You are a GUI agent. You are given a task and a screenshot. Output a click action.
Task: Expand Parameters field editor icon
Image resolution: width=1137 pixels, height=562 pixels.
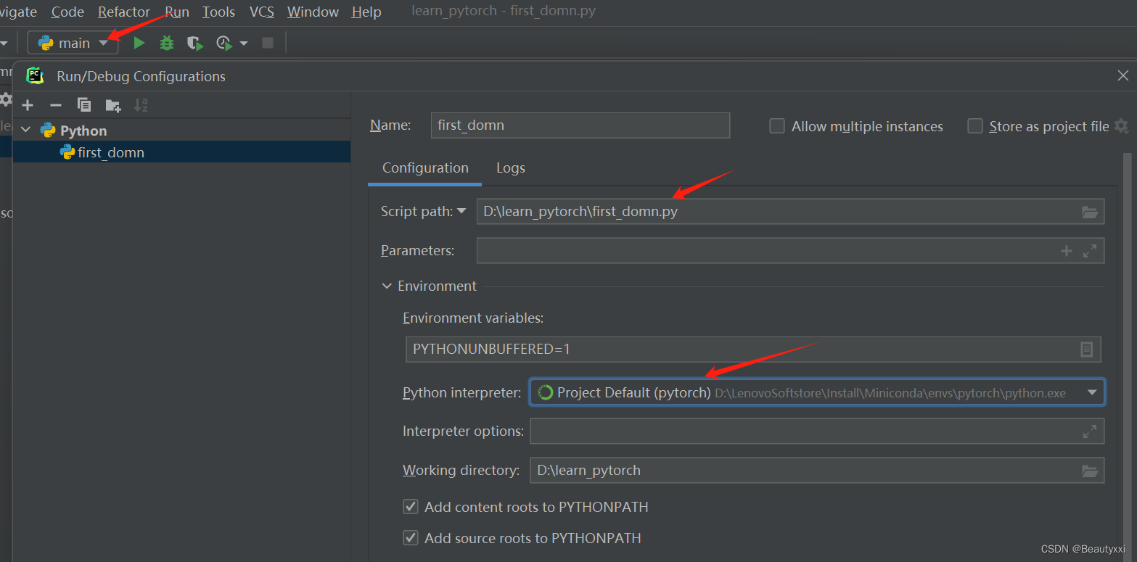point(1090,251)
